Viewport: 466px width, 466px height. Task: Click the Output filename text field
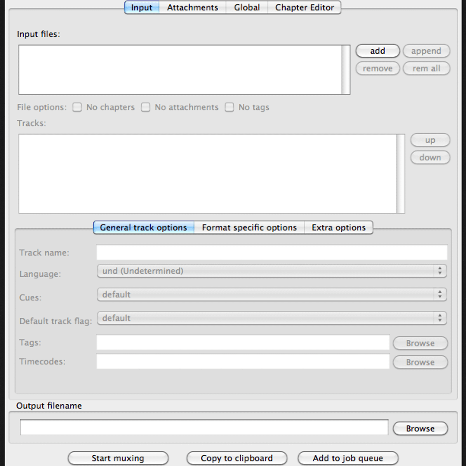[x=204, y=428]
